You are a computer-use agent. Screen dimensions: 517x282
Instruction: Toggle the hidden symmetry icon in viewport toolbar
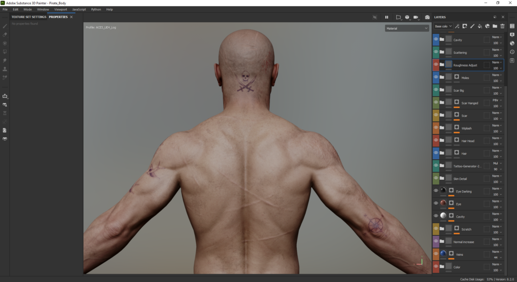(375, 17)
